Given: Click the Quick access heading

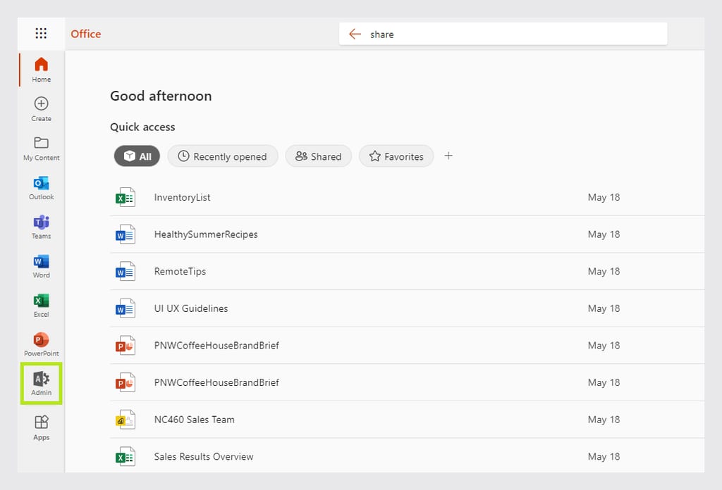Looking at the screenshot, I should (142, 127).
